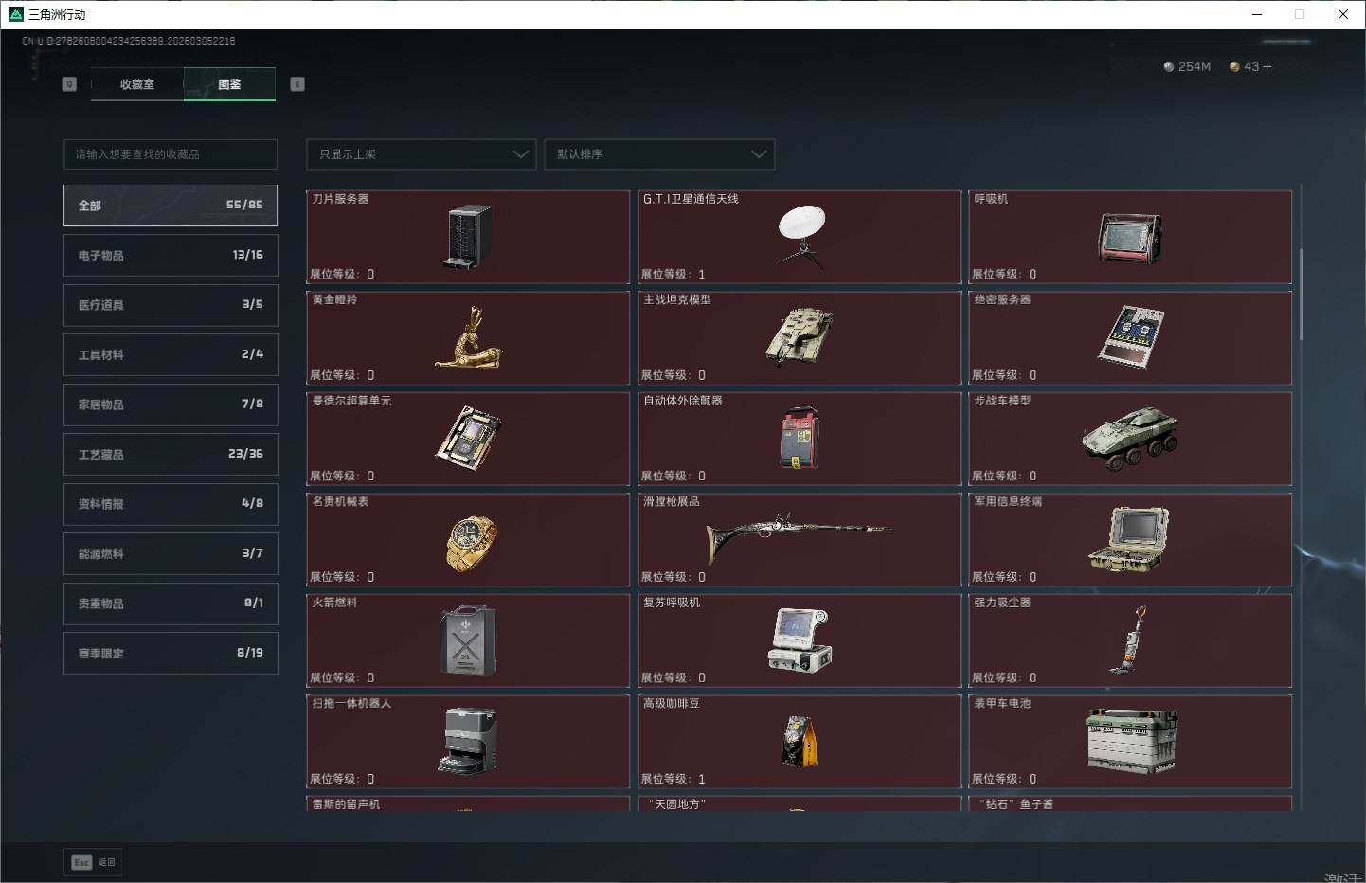The height and width of the screenshot is (883, 1366).
Task: Select the 滑膛枪展品 musket exhibit
Action: [799, 539]
